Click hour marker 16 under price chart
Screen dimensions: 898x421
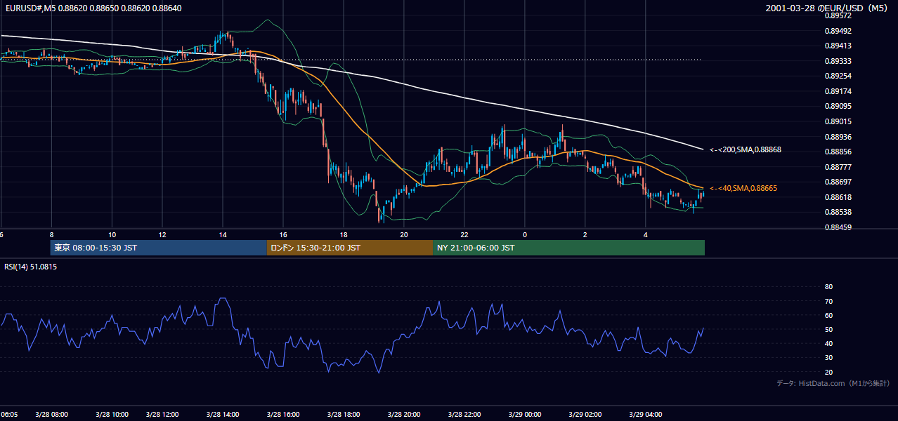283,234
